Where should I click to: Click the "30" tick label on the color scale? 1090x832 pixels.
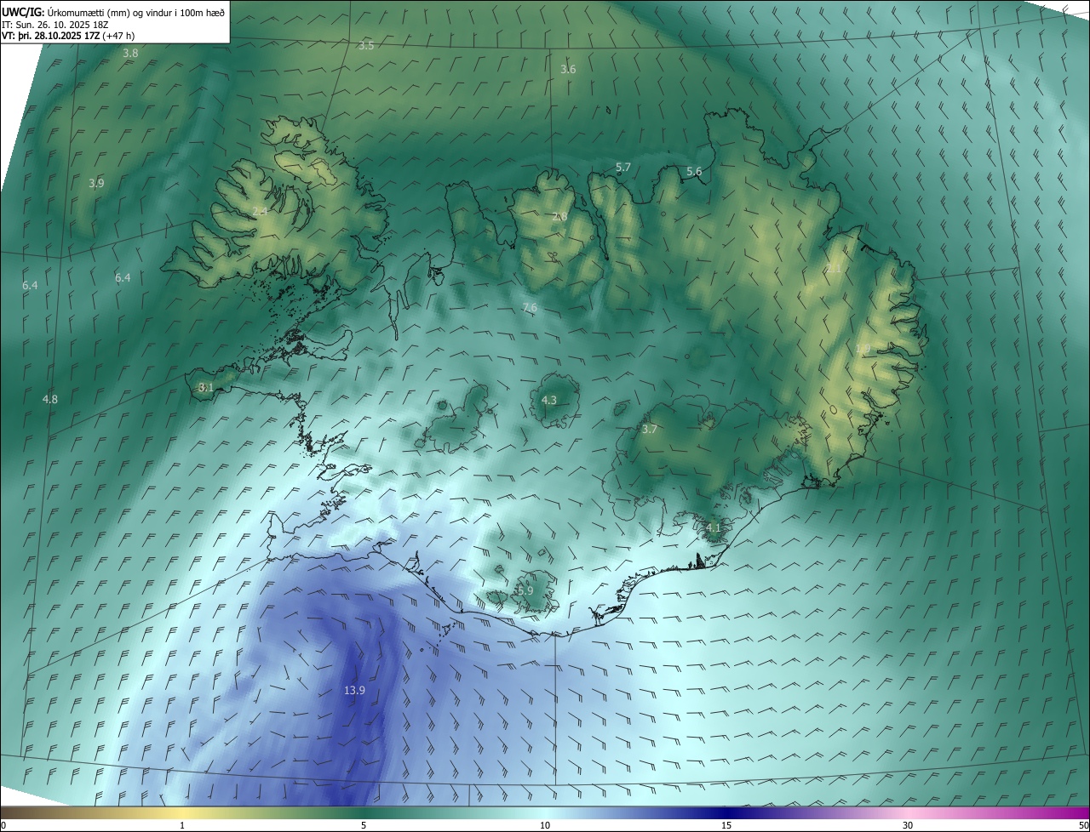[x=908, y=825]
